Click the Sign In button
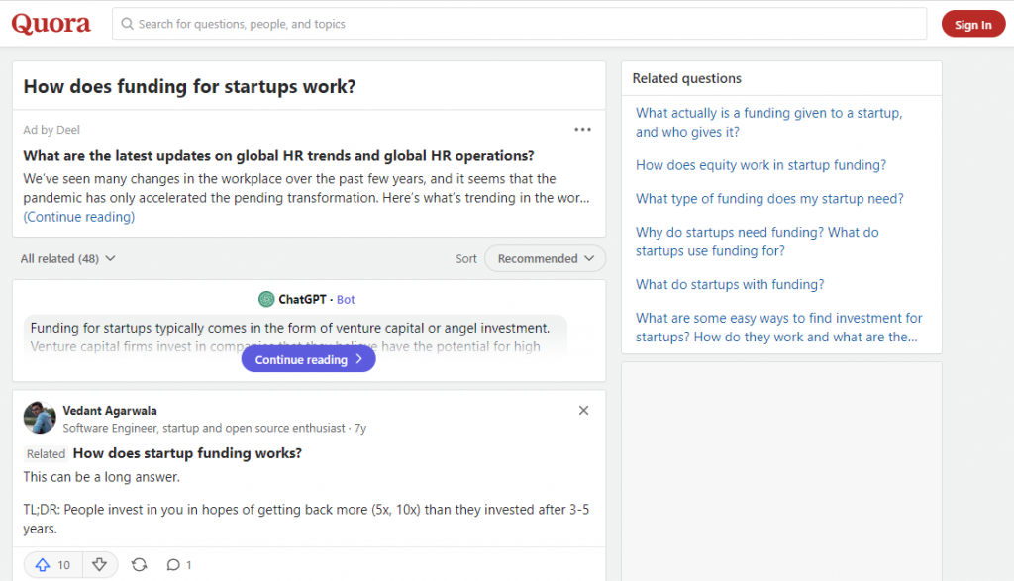Screen dimensions: 1014x581 972,25
